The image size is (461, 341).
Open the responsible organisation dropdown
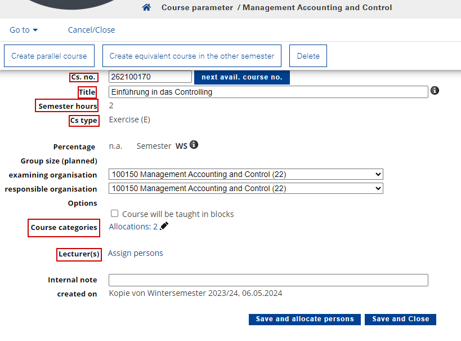246,188
